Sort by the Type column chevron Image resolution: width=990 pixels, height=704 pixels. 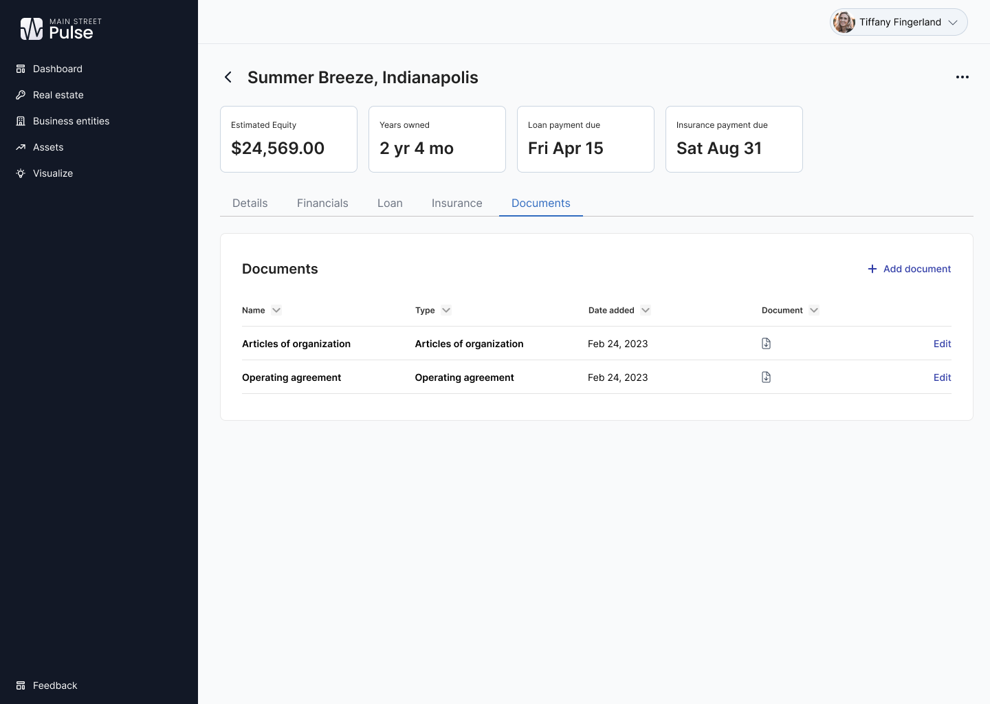click(446, 310)
